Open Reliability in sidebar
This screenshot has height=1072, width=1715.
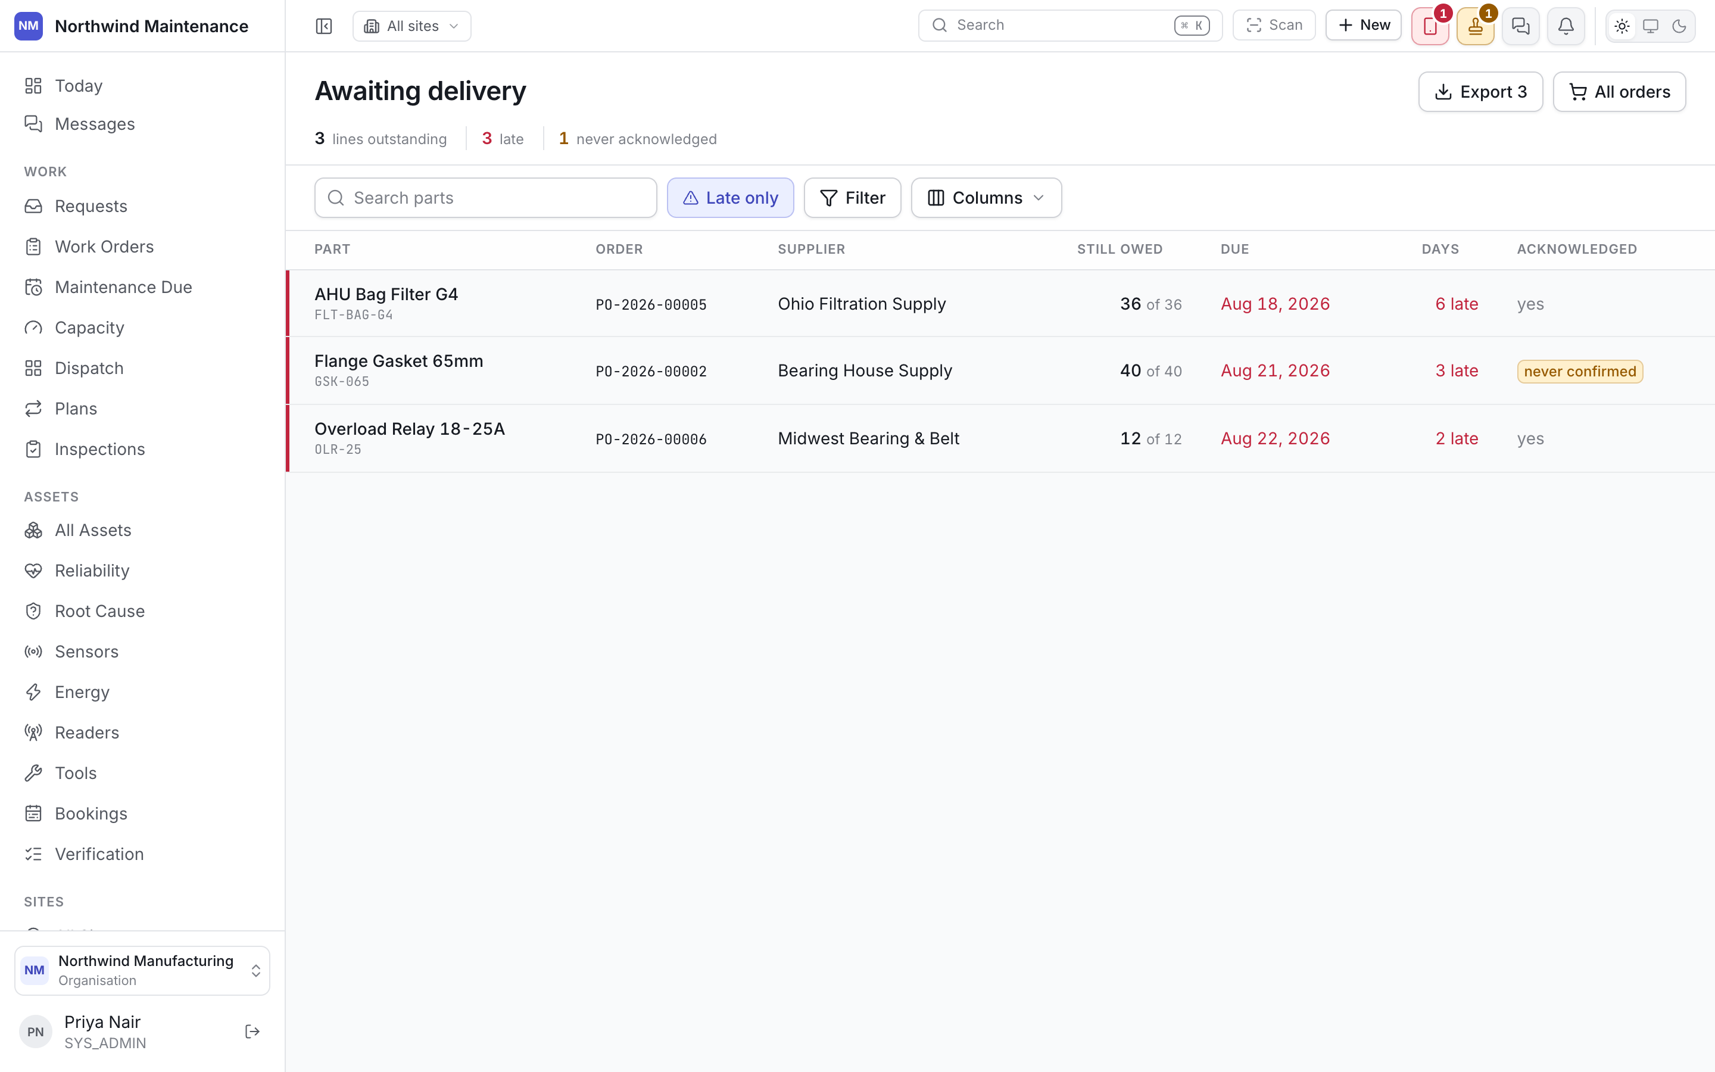pos(142,571)
